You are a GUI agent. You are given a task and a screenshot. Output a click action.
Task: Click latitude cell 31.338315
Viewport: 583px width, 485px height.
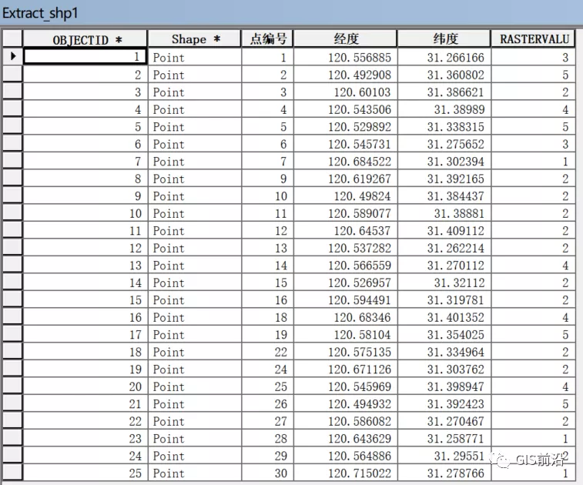444,127
